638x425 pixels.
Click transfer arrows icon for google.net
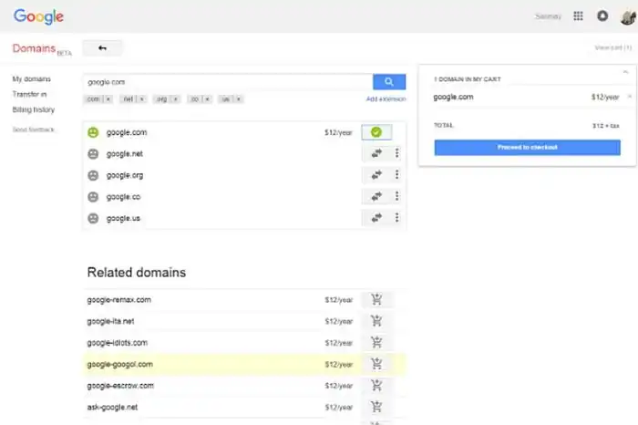[376, 154]
